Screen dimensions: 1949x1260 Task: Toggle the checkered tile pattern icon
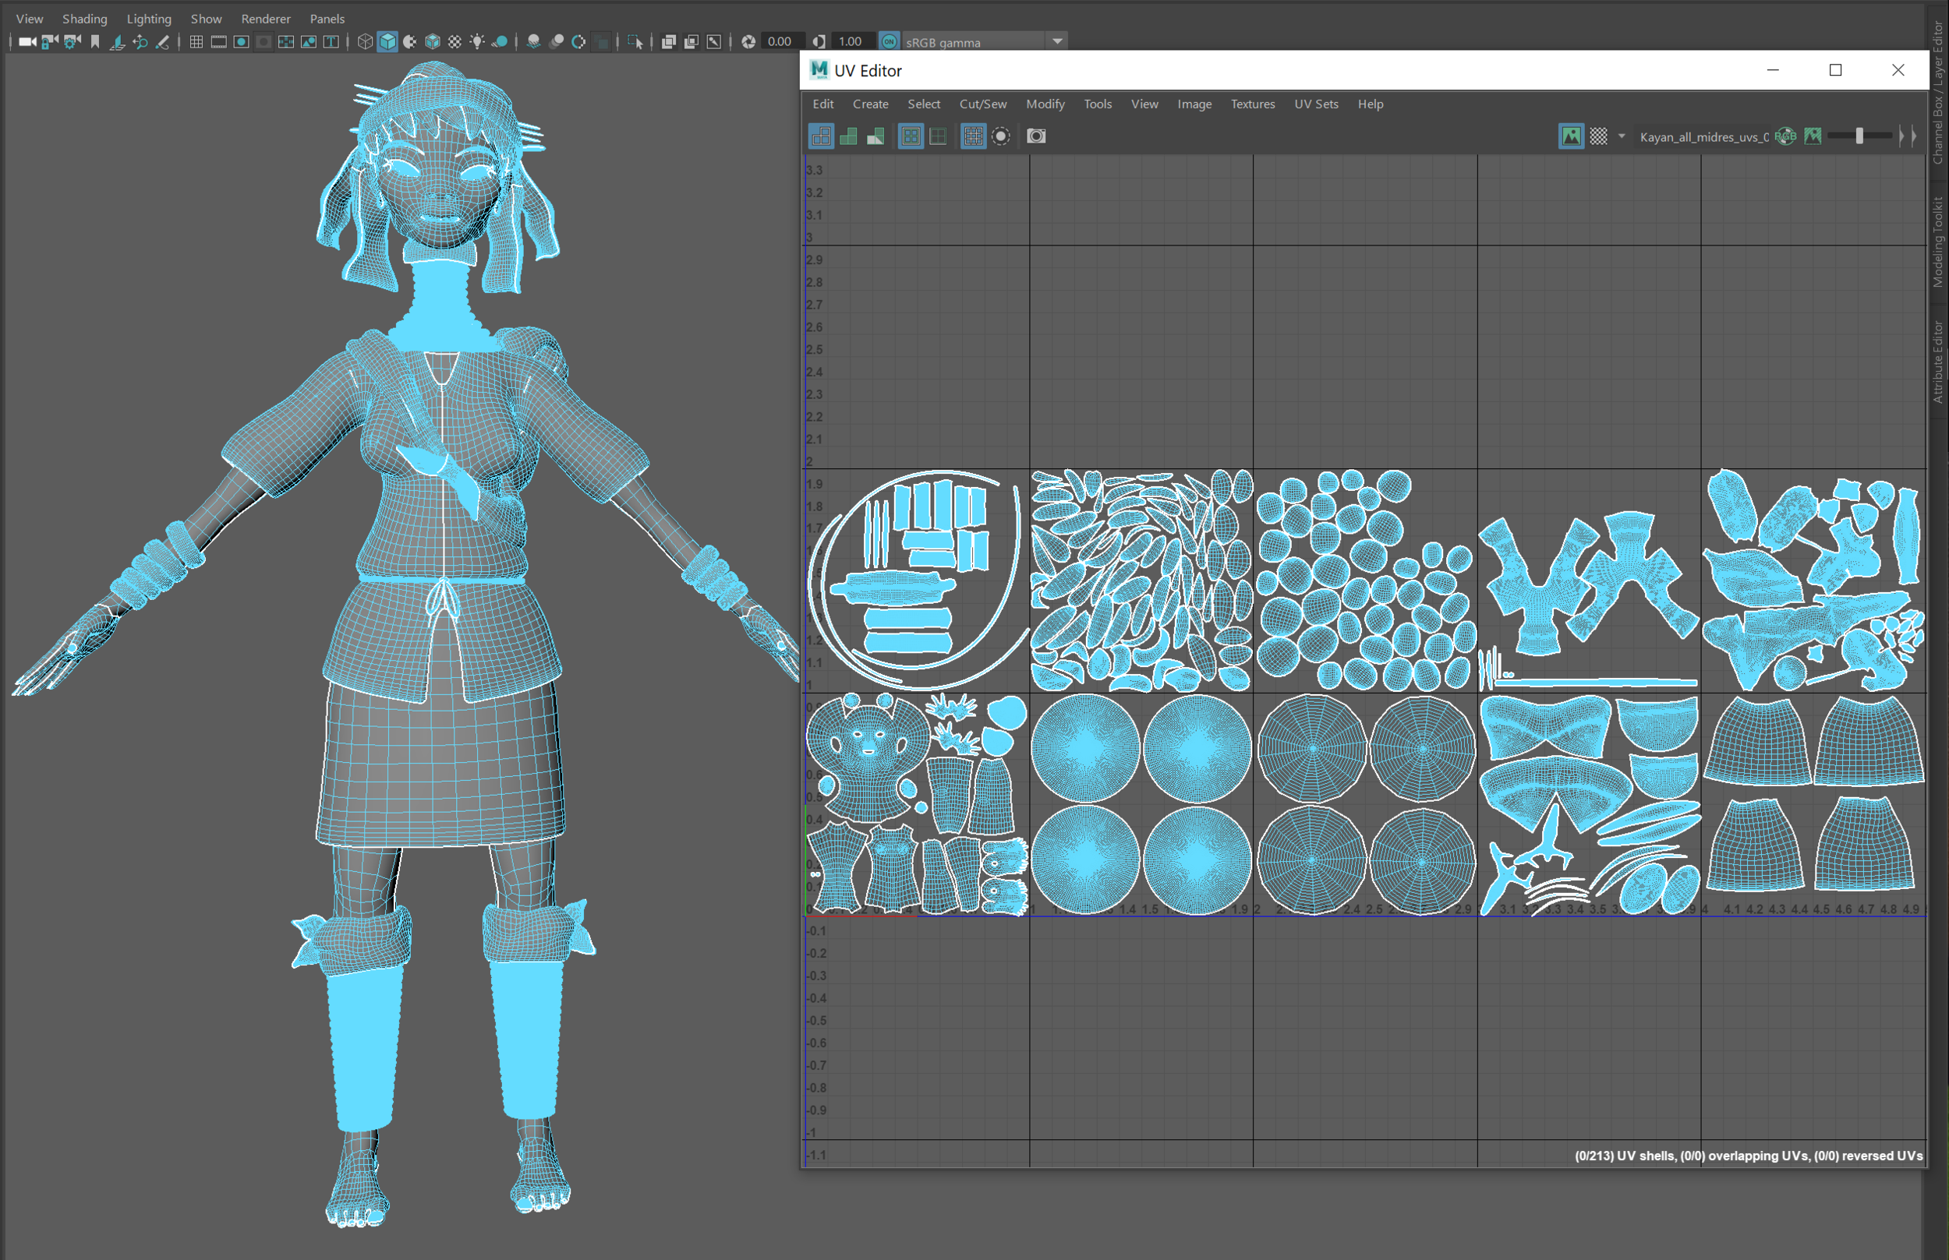(1598, 136)
